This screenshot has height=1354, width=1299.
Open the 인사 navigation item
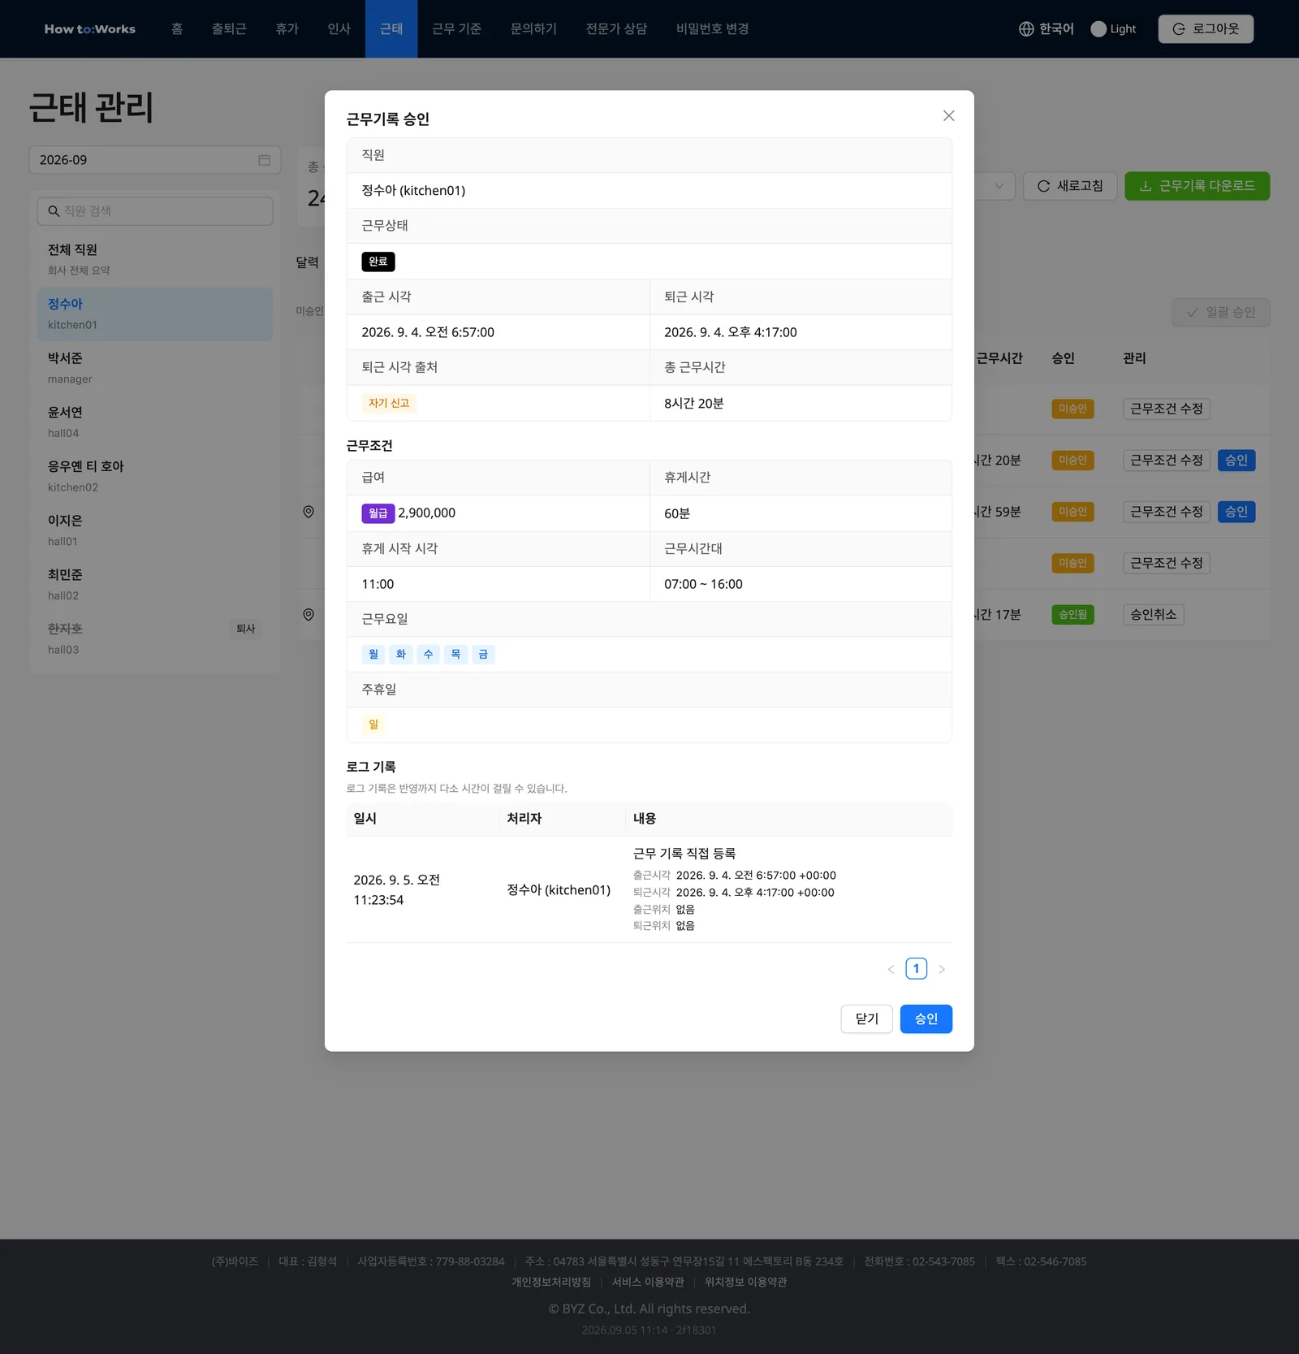click(x=339, y=29)
